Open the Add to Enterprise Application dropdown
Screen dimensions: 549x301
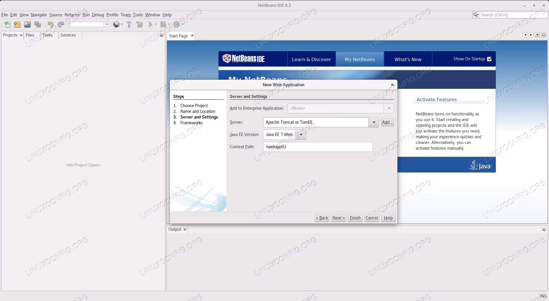coord(389,108)
